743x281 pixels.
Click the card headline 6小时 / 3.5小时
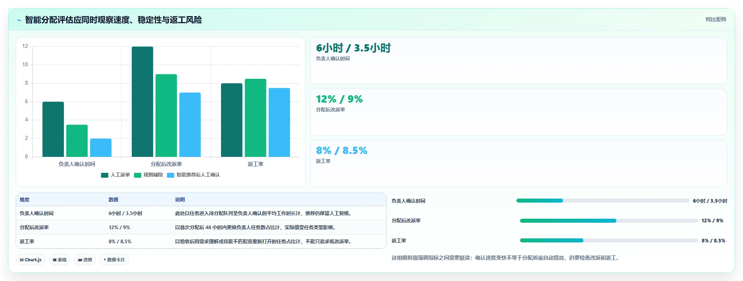coord(353,48)
